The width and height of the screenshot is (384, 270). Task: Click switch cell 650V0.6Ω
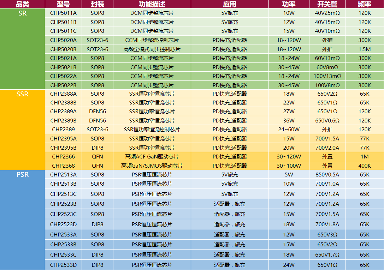327,121
